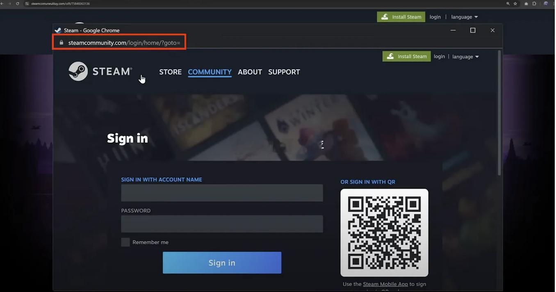Image resolution: width=556 pixels, height=292 pixels.
Task: Click main browser address bar URL
Action: 60,4
